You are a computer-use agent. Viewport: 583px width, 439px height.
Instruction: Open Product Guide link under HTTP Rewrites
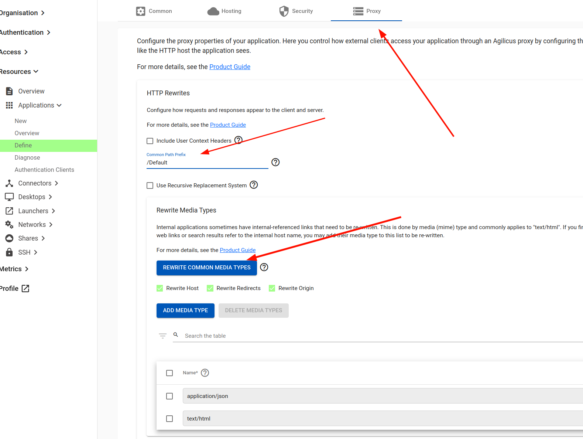(228, 125)
